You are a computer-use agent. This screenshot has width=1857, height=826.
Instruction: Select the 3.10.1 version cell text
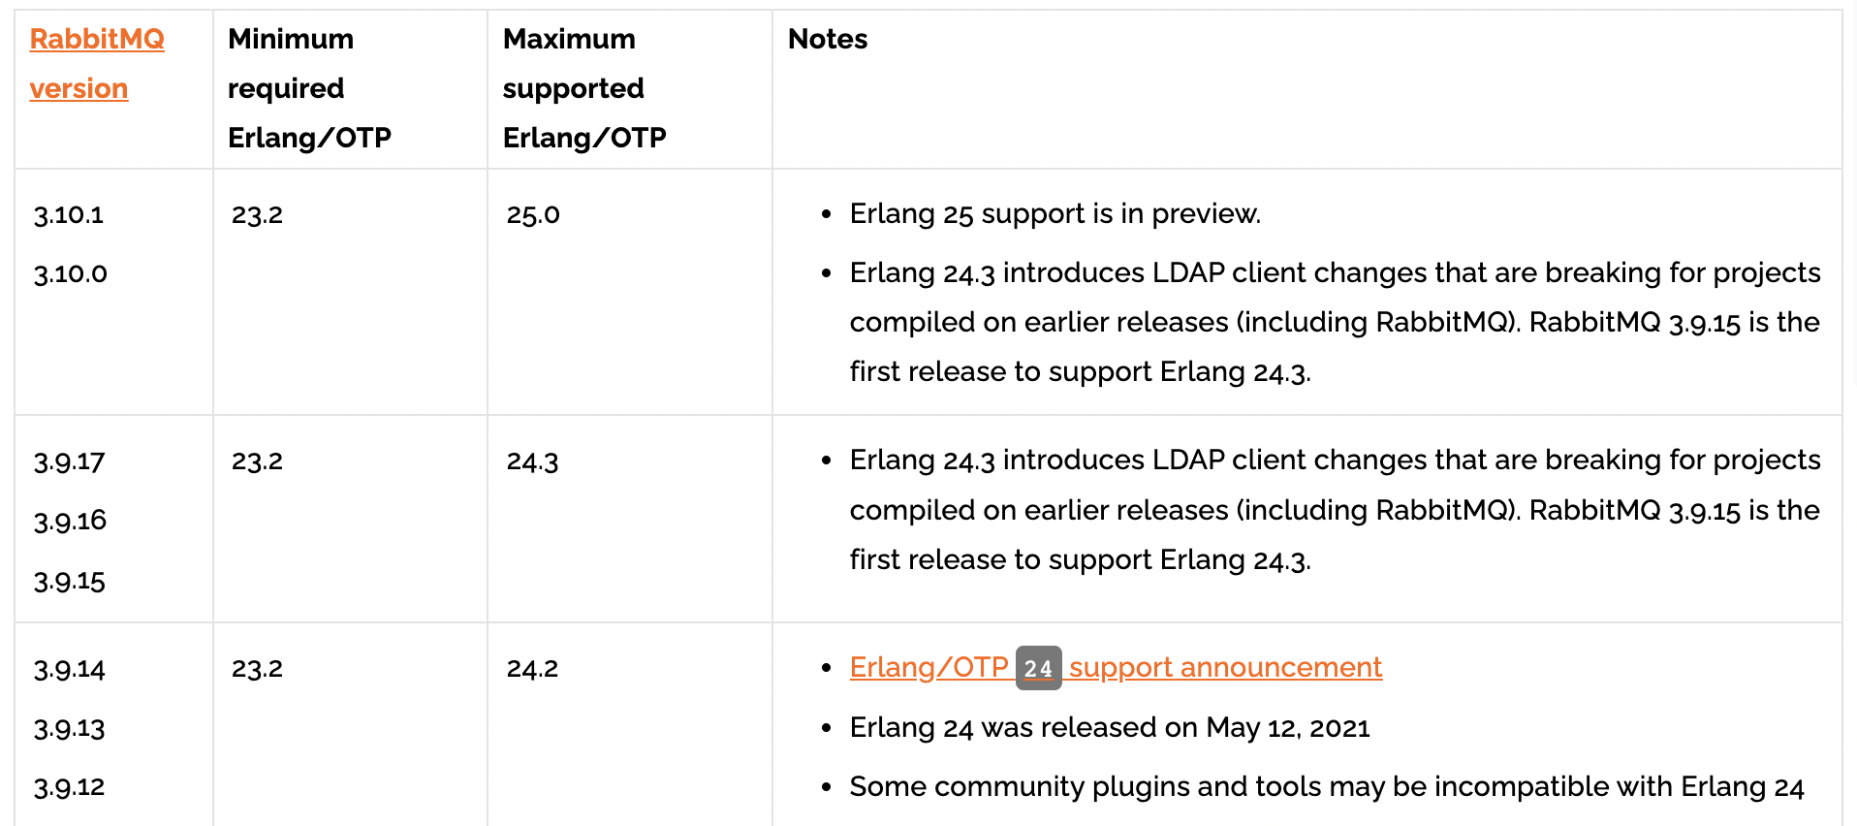[x=69, y=214]
